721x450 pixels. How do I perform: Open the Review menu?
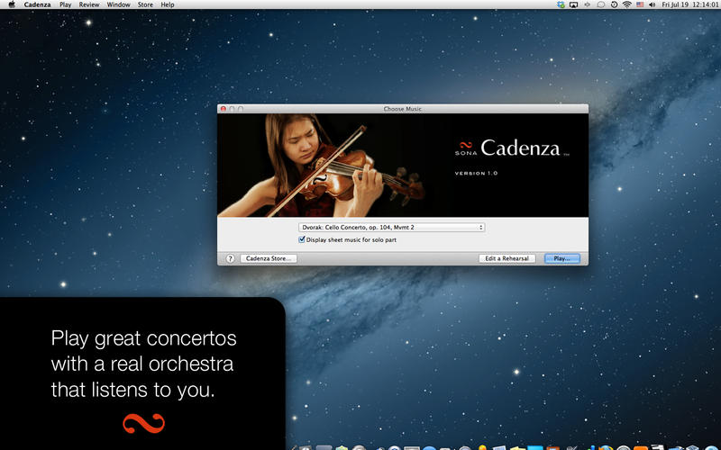point(89,4)
